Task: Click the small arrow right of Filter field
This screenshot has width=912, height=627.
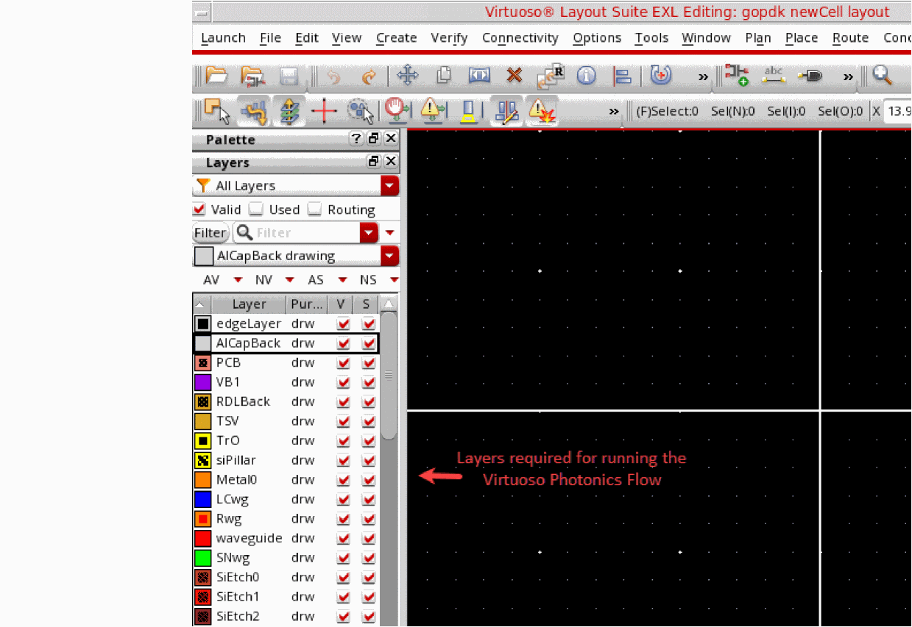Action: [x=390, y=233]
